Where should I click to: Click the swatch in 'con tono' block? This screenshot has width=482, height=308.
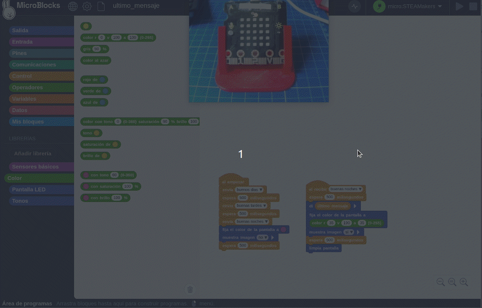[x=86, y=175]
